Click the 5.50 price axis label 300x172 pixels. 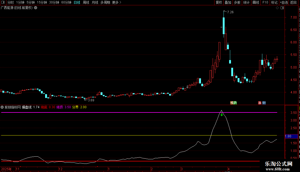[x=293, y=55]
